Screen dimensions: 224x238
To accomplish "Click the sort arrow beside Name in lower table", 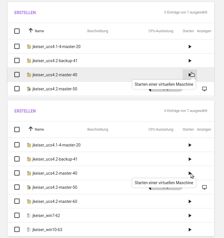I will click(x=31, y=129).
